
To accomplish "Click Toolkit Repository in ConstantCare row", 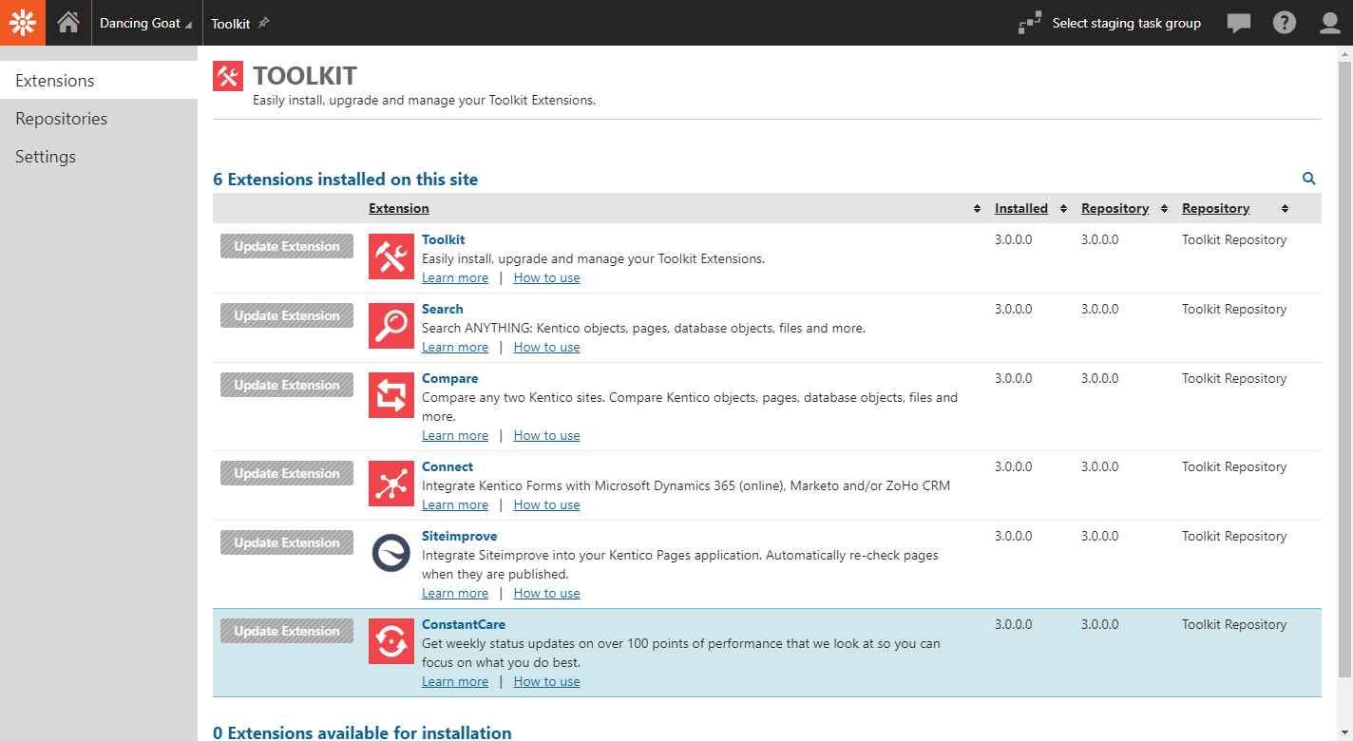I will (1234, 624).
